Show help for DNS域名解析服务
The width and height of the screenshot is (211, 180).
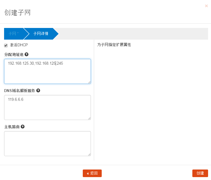click(38, 91)
